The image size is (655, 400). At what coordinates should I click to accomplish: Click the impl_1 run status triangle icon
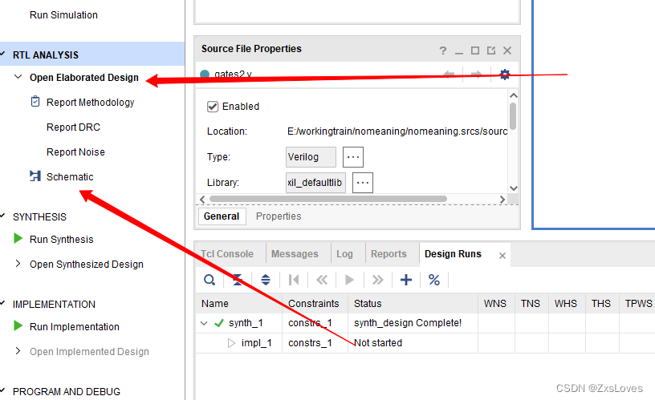(231, 343)
